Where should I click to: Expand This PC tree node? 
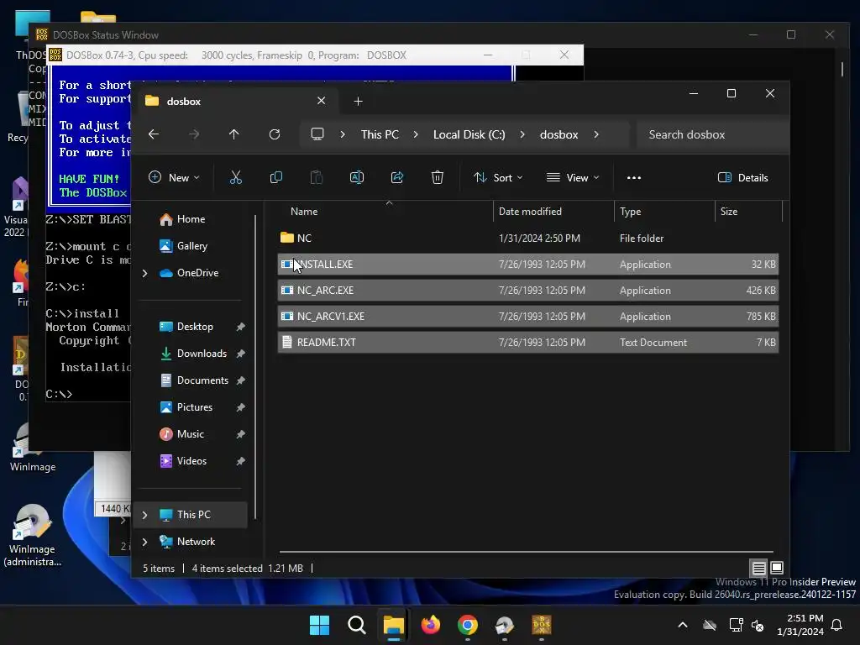click(x=144, y=515)
